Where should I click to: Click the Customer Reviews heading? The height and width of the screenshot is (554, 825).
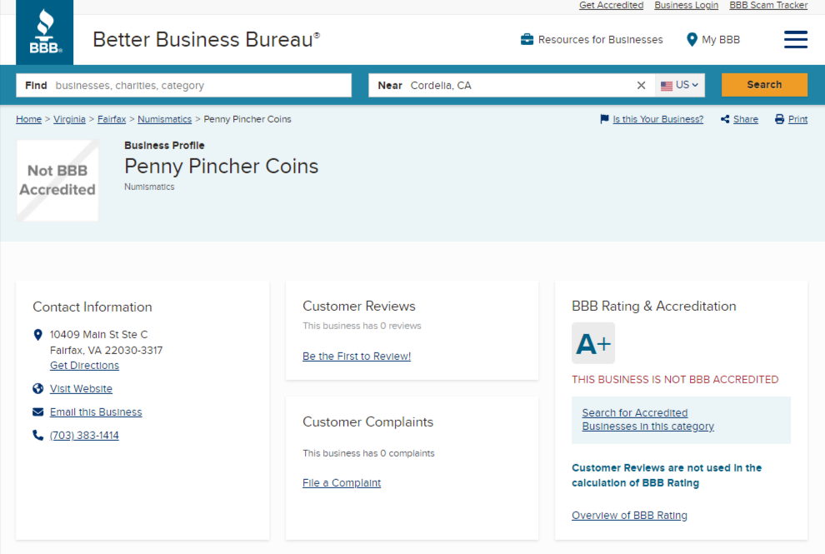[x=359, y=307]
